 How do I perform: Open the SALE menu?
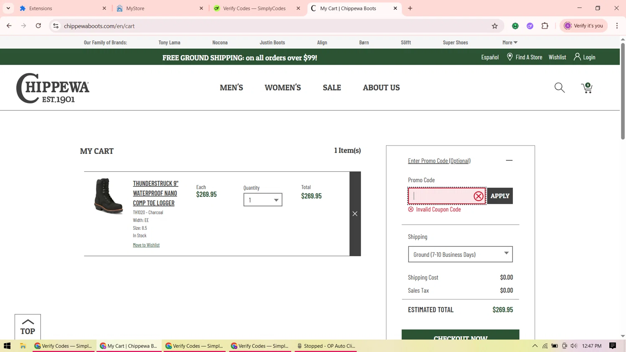[332, 88]
